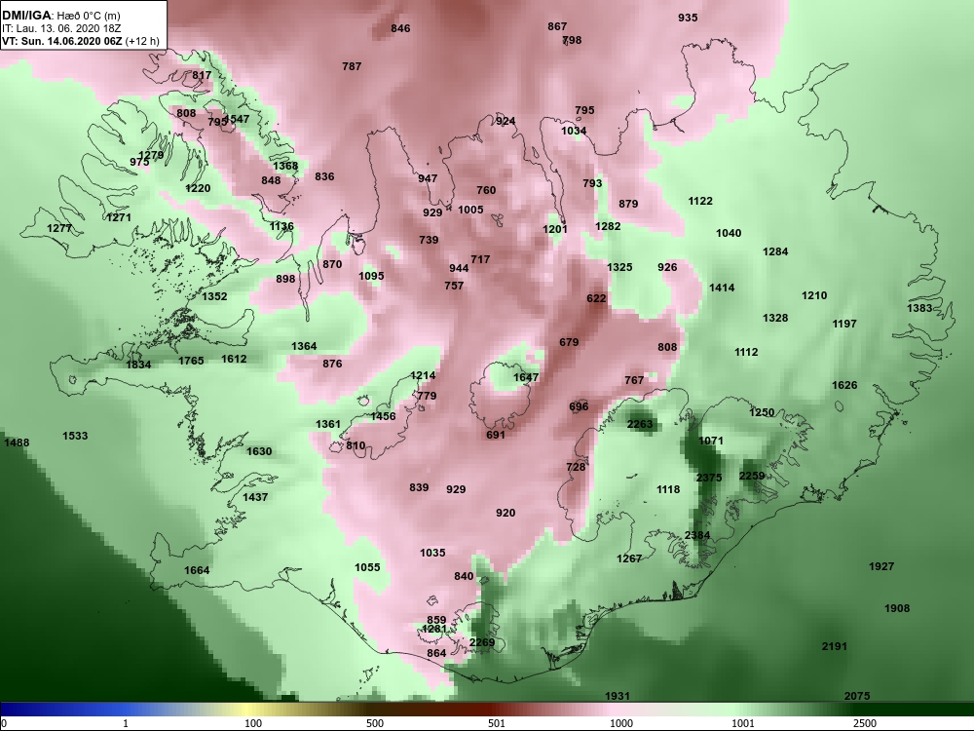974x731 pixels.
Task: Click the map value 1630
Action: [x=259, y=451]
